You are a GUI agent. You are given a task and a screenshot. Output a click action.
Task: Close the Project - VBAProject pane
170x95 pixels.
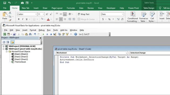click(x=40, y=38)
